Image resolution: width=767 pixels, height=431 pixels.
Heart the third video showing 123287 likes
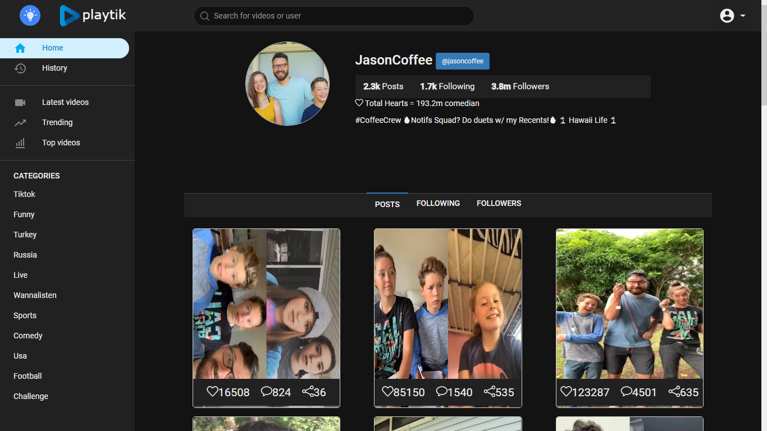[565, 392]
